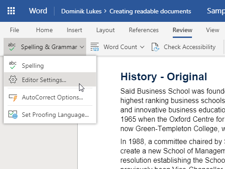The height and width of the screenshot is (169, 225).
Task: Expand the Word Count dropdown arrow
Action: (x=142, y=47)
